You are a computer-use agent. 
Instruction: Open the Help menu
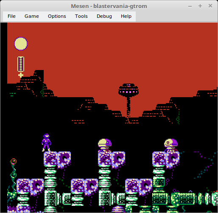pyautogui.click(x=126, y=16)
